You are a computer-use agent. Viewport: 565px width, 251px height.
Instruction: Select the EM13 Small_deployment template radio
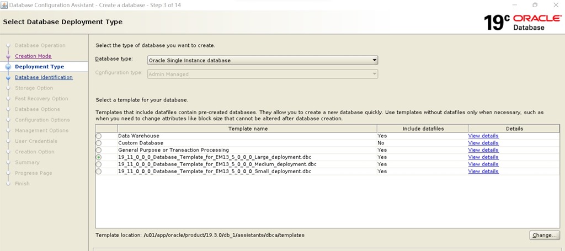[98, 172]
